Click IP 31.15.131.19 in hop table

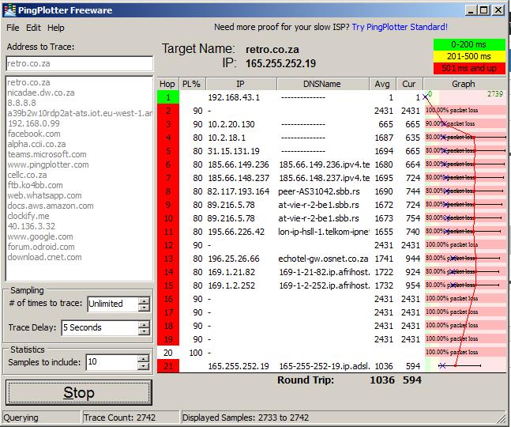[234, 151]
